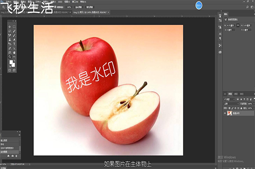
Task: Switch to the 通道 tab
Action: (236, 94)
